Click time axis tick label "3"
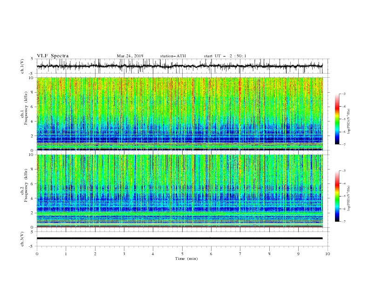Screen dimensions: 369x285 [124, 254]
